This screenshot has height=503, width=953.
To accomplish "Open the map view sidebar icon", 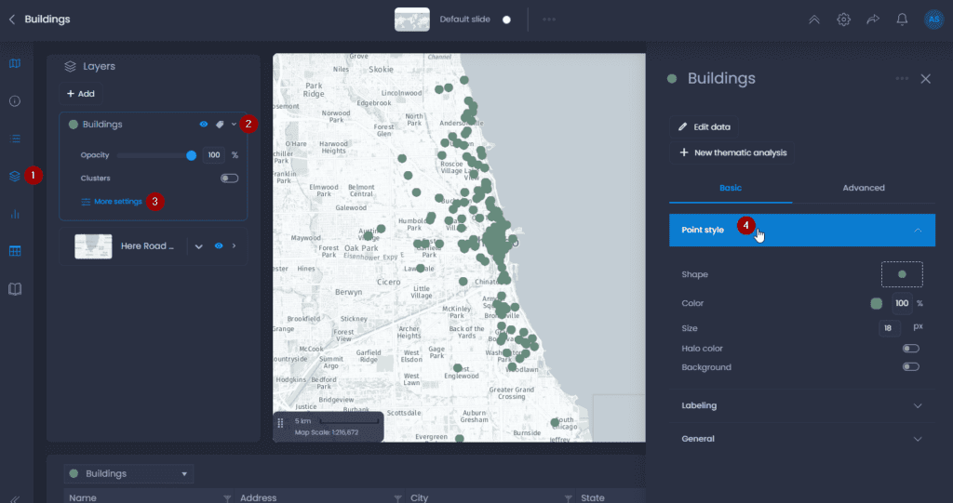I will point(15,63).
